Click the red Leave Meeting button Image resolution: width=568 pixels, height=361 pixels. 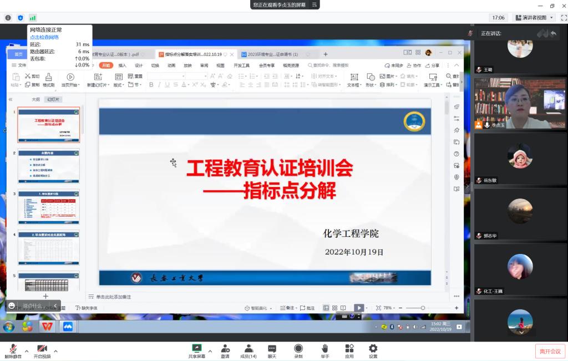(x=550, y=351)
